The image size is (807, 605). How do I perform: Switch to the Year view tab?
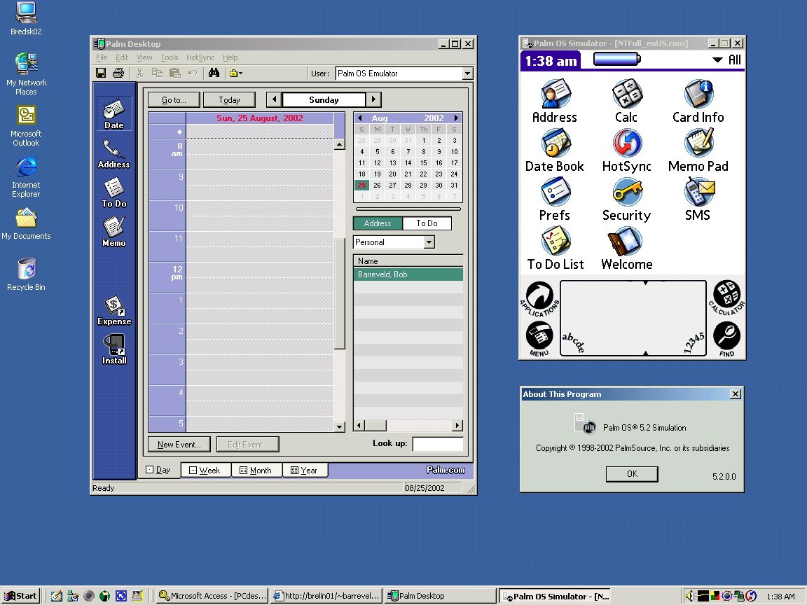[305, 471]
